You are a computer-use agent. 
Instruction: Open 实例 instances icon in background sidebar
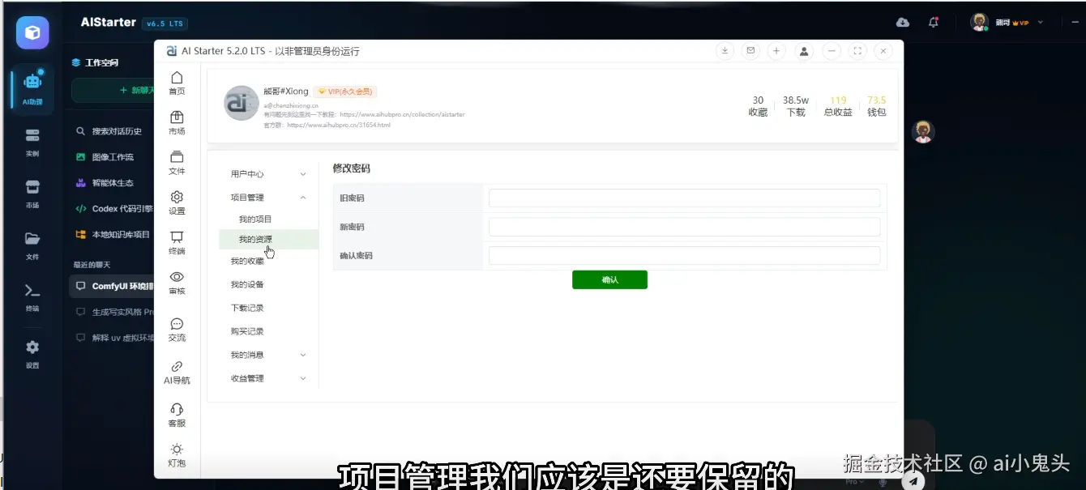tap(32, 141)
